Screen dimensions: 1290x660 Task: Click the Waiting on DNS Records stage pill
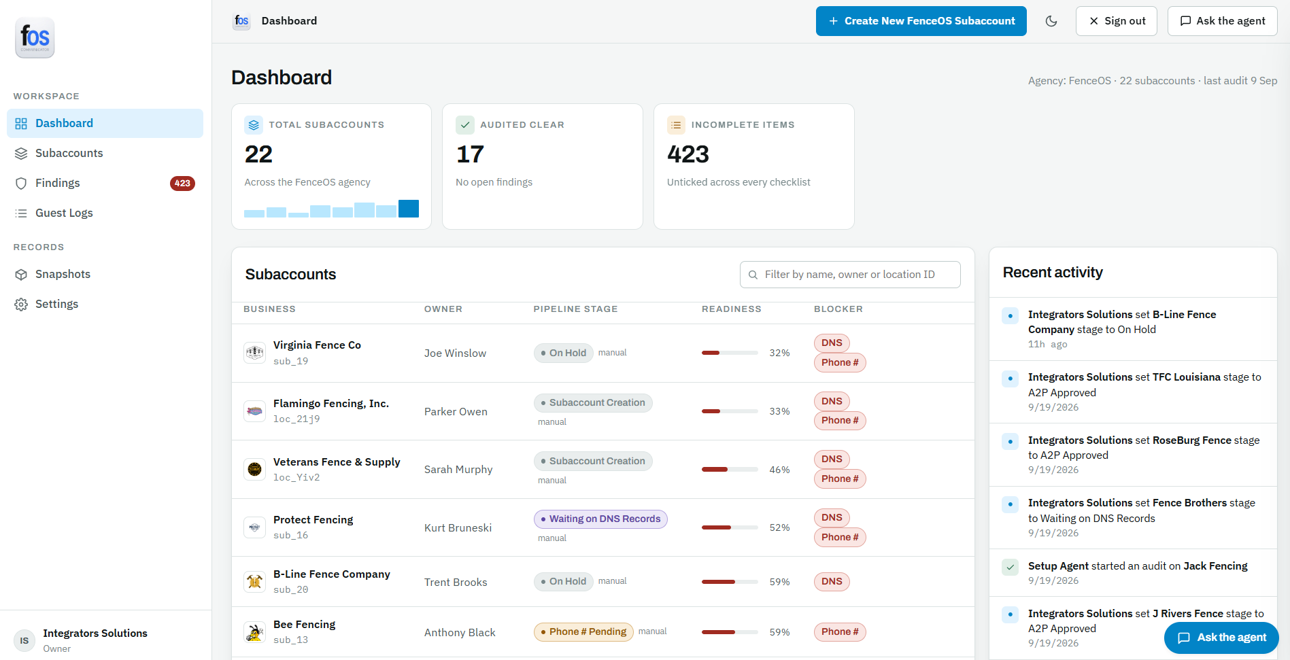point(600,519)
